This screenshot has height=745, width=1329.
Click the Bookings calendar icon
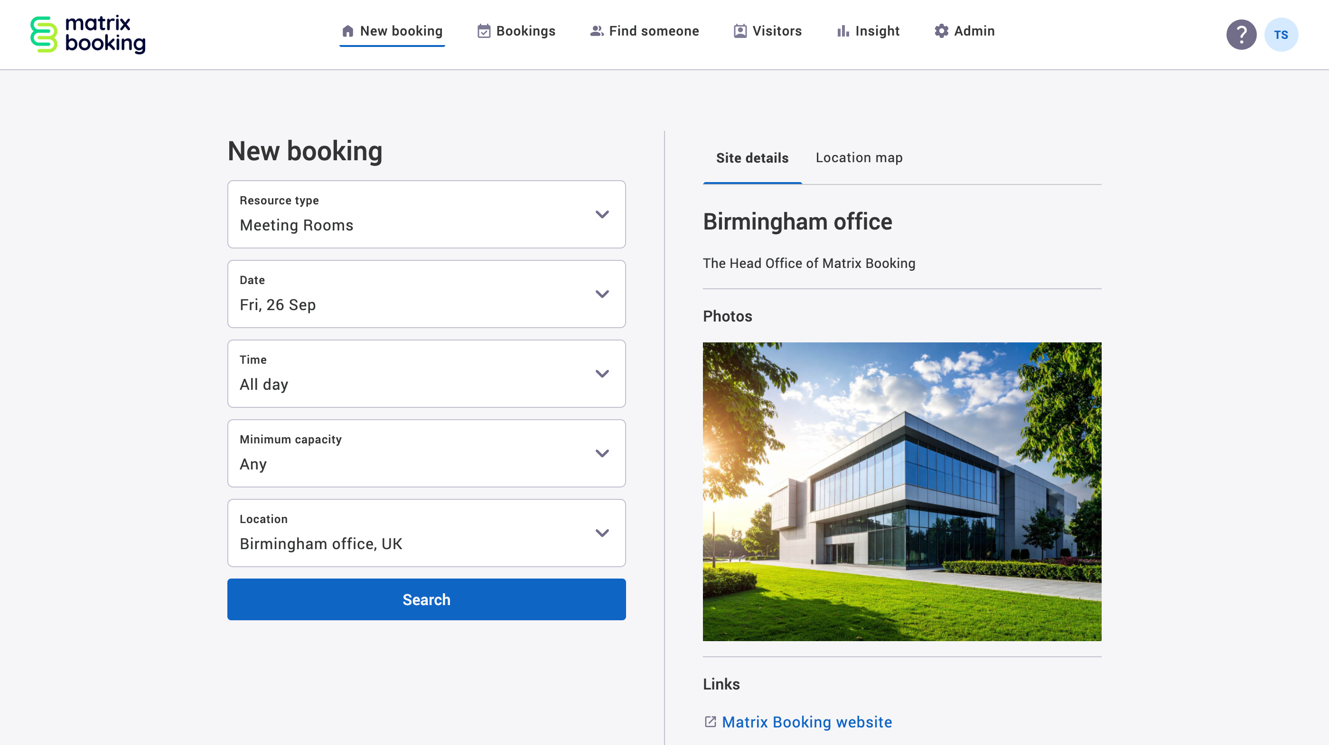tap(483, 31)
